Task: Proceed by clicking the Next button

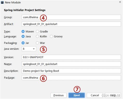Action: pyautogui.click(x=77, y=95)
